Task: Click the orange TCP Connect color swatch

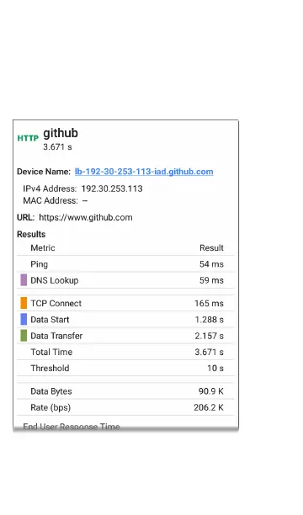Action: (x=24, y=303)
